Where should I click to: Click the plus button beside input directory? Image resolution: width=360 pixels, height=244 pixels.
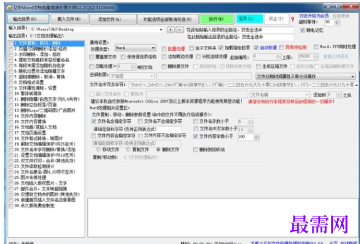click(171, 30)
